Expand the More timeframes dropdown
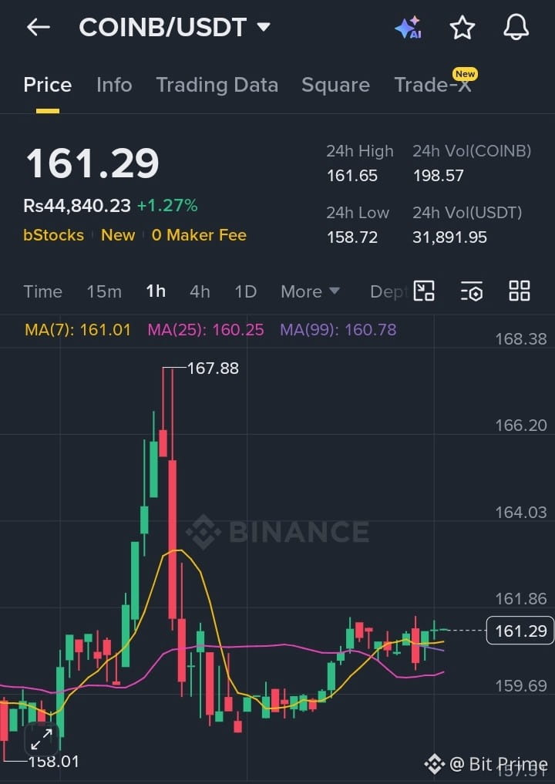 310,291
